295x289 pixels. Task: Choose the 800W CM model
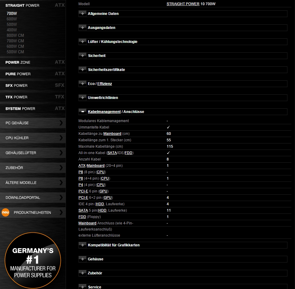point(15,35)
